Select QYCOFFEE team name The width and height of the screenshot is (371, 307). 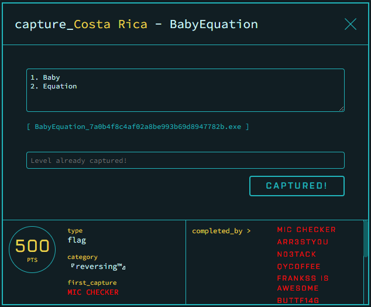tap(298, 267)
